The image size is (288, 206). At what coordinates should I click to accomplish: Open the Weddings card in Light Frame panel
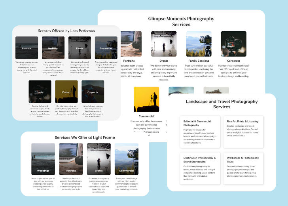43,159
